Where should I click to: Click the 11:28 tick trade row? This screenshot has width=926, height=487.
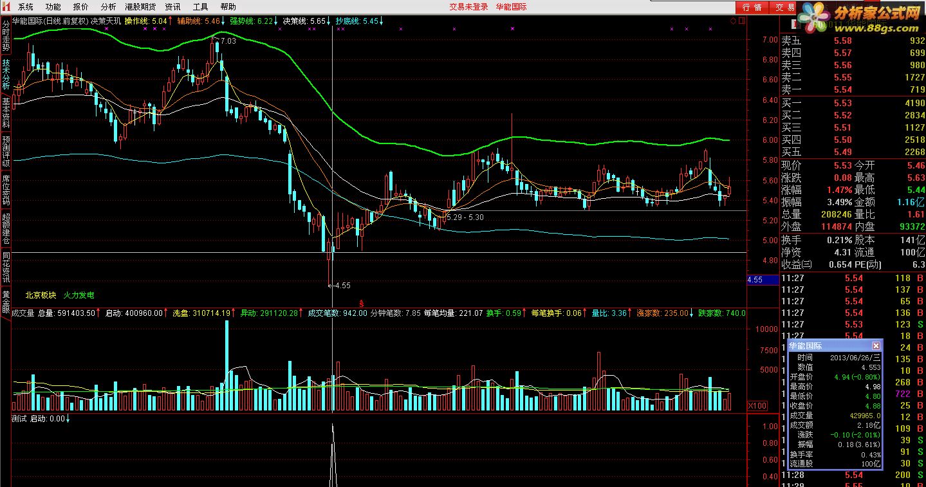tap(853, 475)
